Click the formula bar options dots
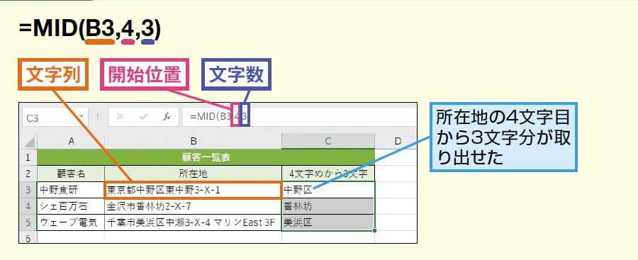The height and width of the screenshot is (260, 638). coord(98,117)
